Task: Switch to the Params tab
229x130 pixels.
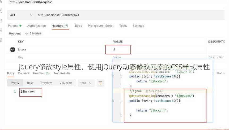Action: [15, 26]
